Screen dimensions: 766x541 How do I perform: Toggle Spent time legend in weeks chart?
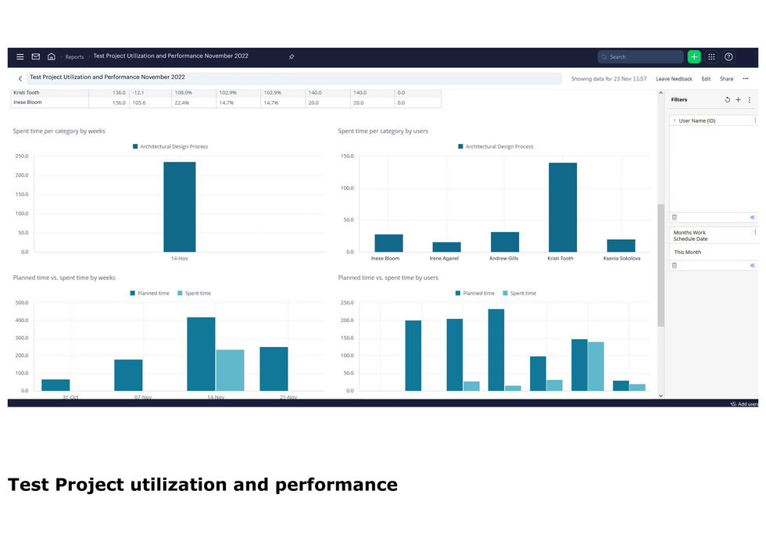pyautogui.click(x=194, y=293)
